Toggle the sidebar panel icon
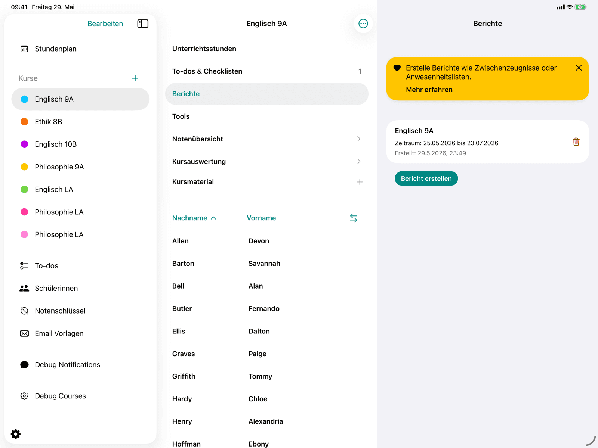The width and height of the screenshot is (598, 448). [143, 24]
